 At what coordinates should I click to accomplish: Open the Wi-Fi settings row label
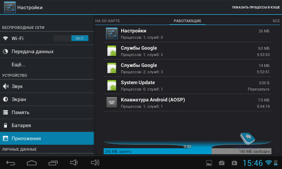(17, 38)
